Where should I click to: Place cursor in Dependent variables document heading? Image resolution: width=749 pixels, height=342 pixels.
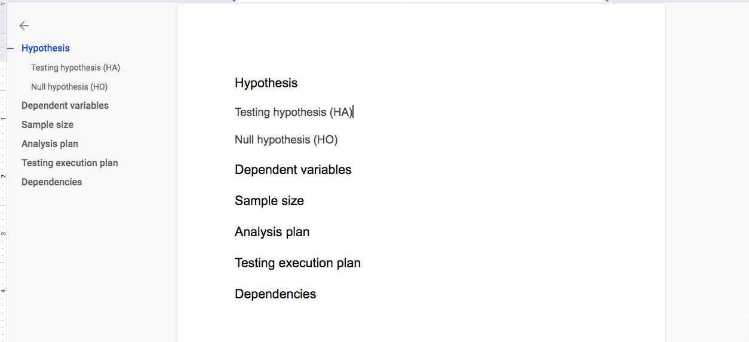(293, 170)
